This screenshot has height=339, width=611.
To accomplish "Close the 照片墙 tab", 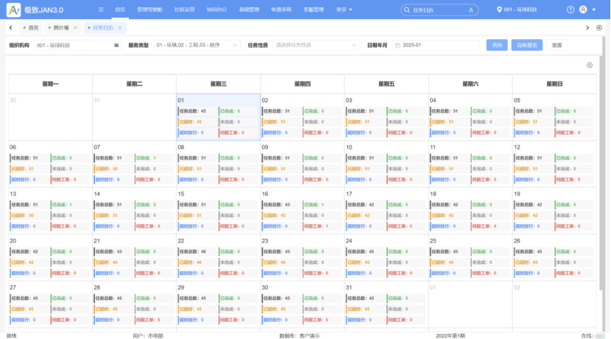I will (x=75, y=27).
